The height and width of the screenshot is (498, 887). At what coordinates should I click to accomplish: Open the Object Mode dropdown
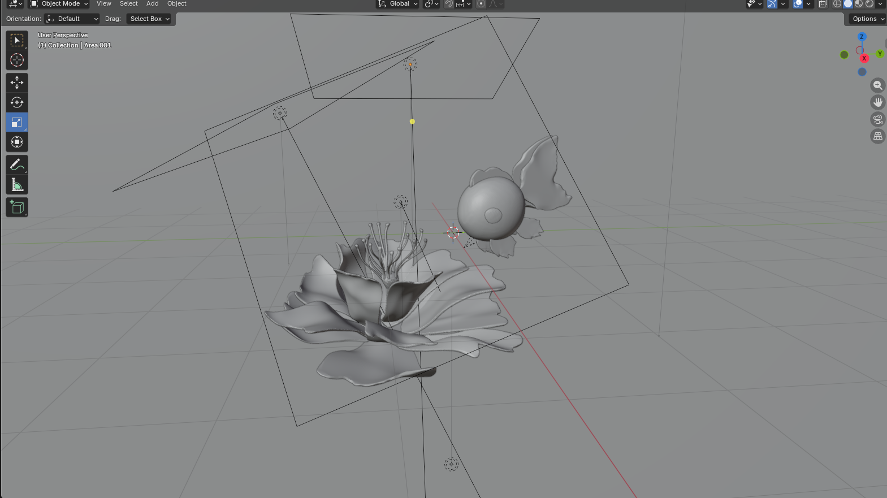tap(59, 4)
